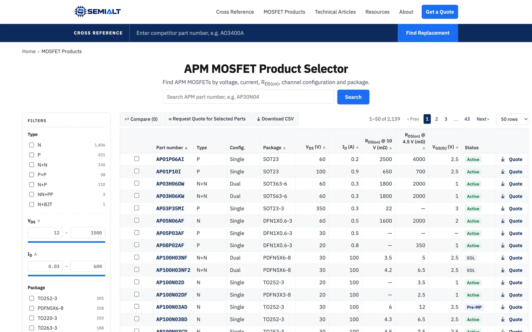Sort by VDS (V) column arrow
Viewport: 532px width, 332px height.
(x=324, y=147)
